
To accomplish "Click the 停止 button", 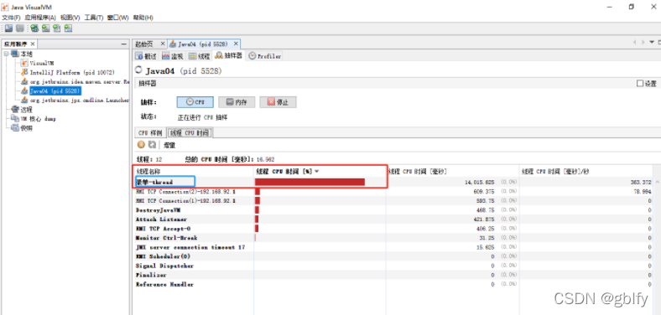I will point(278,102).
